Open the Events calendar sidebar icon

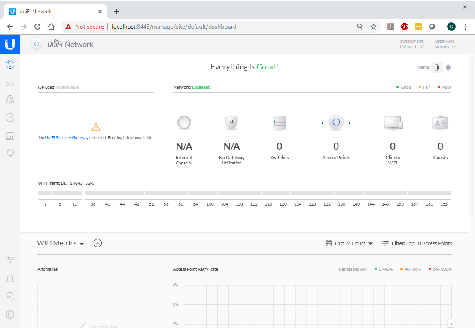pos(10,261)
